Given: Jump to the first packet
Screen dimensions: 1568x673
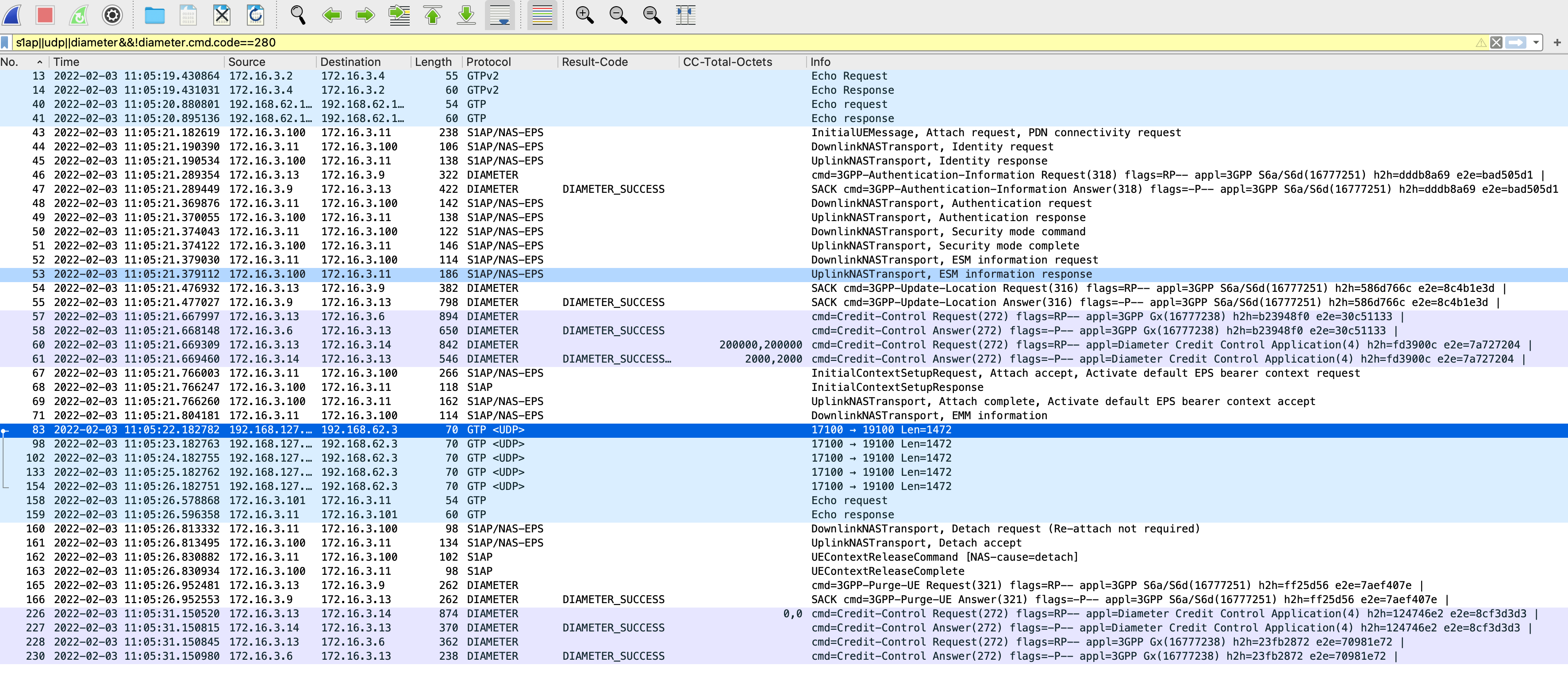Looking at the screenshot, I should [432, 15].
